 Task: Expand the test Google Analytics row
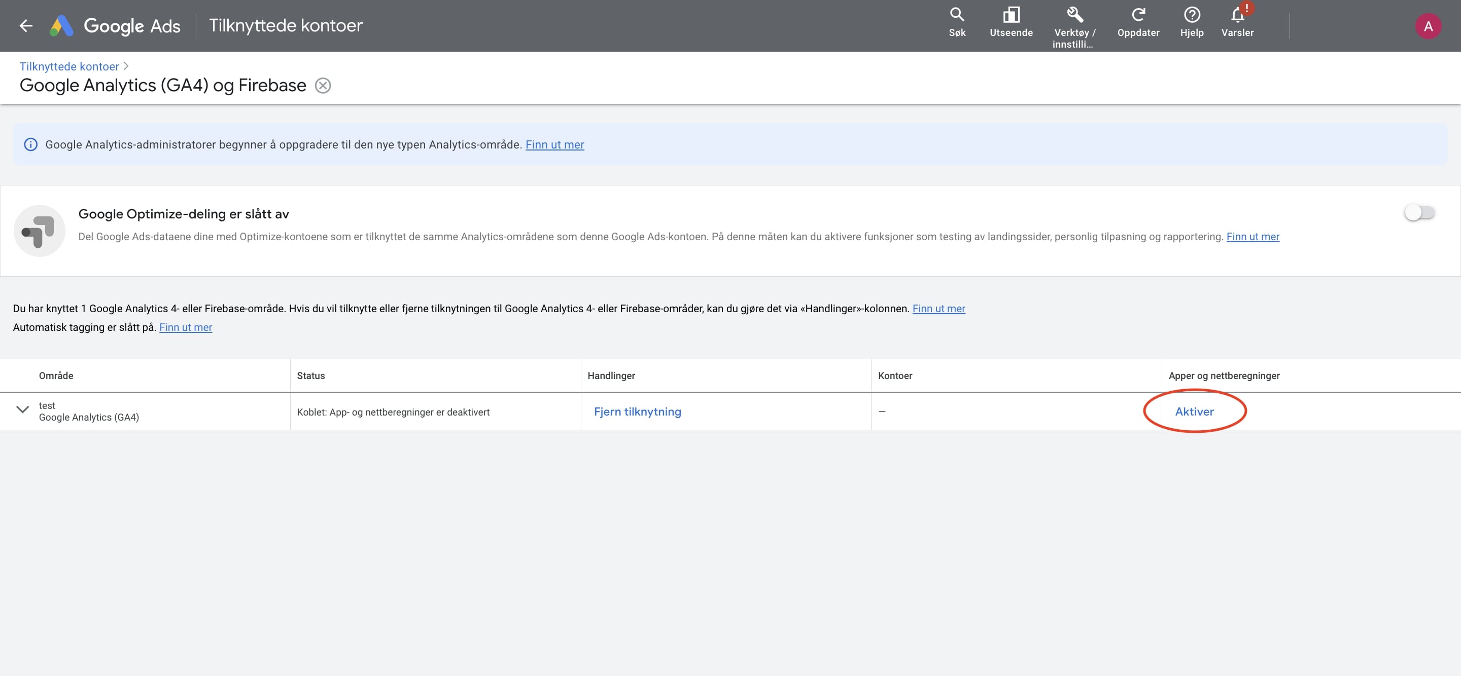22,409
